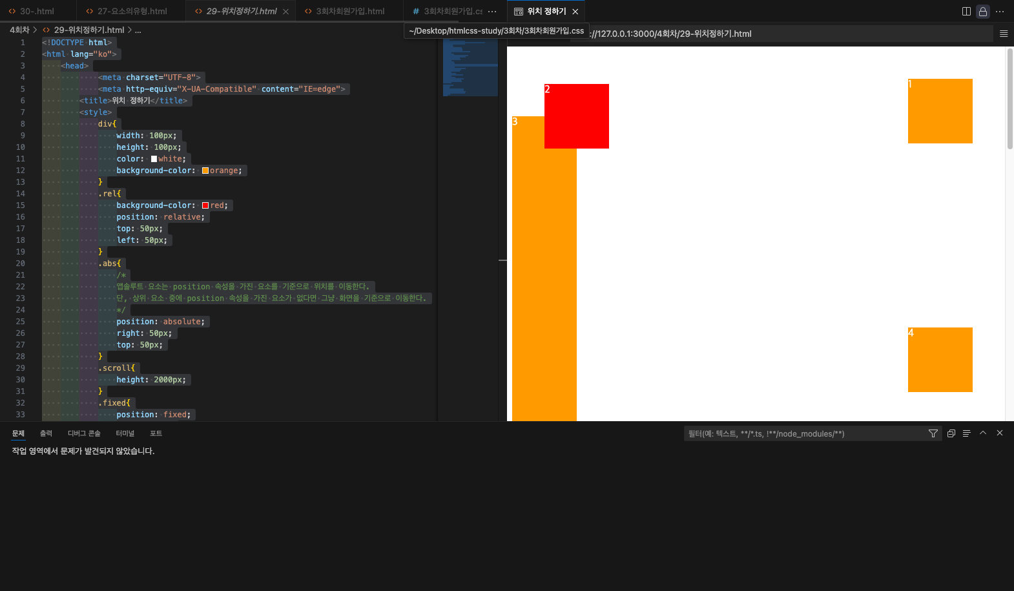This screenshot has width=1014, height=591.
Task: Collapse all problems in the panel
Action: (x=951, y=433)
